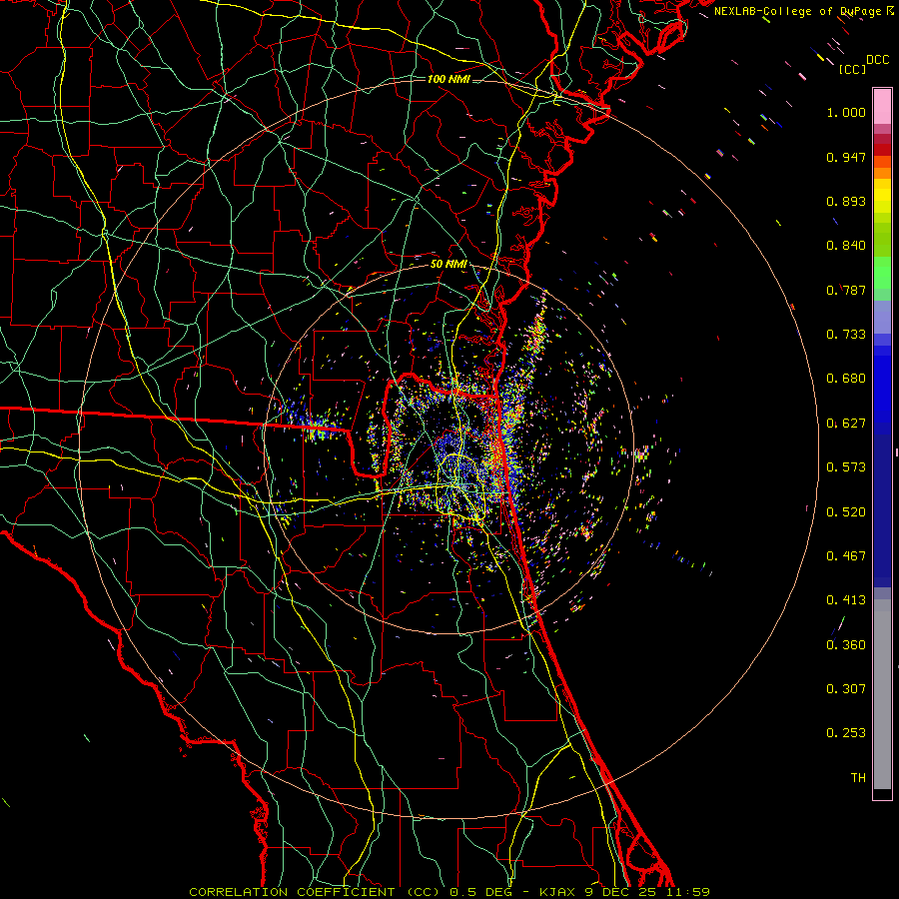899x899 pixels.
Task: Click the 0.680 scale value
Action: tap(846, 379)
